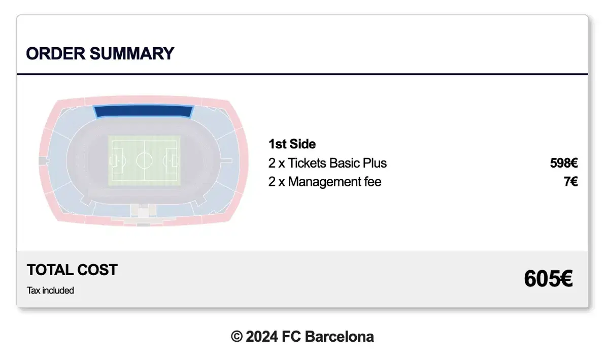Click the TOTAL COST label
Screen dimensions: 609x357
tap(72, 270)
